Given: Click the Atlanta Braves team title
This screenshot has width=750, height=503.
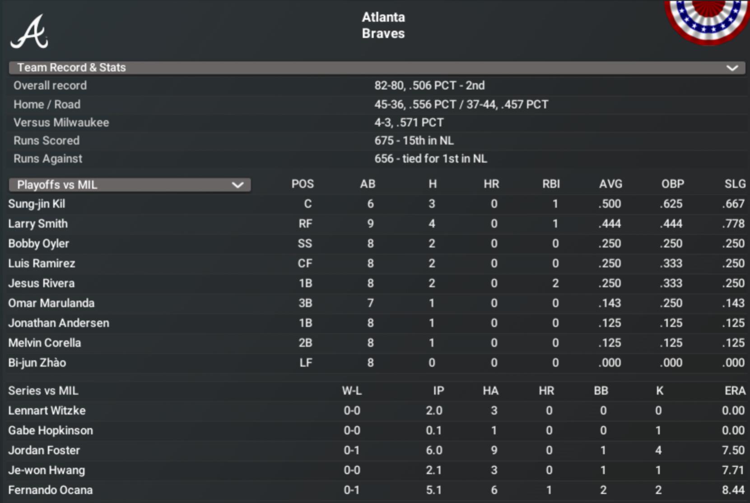Looking at the screenshot, I should [x=383, y=25].
